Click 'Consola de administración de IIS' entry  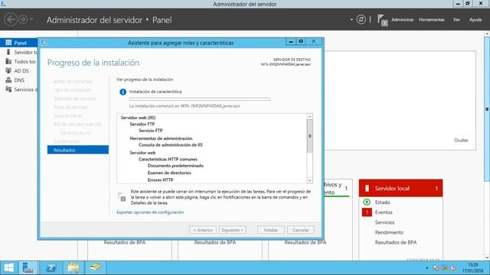(171, 145)
